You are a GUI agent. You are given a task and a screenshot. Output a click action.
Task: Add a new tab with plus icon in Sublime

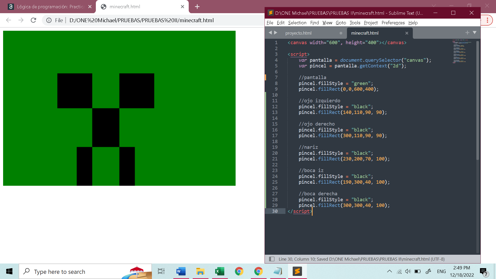pyautogui.click(x=467, y=33)
